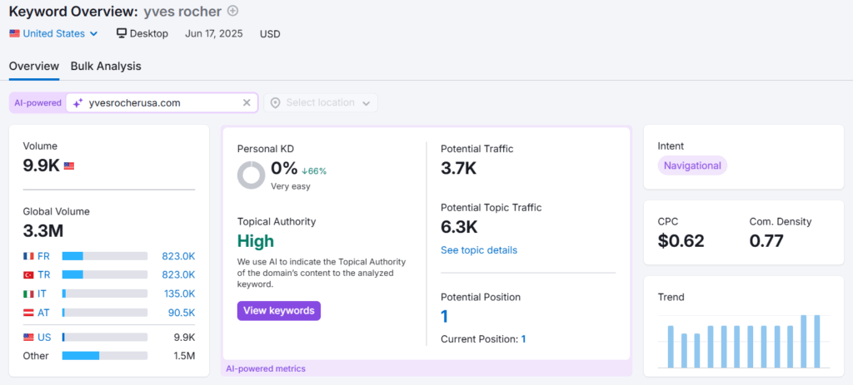Click the AI-powered metrics label
The image size is (853, 385).
point(266,368)
